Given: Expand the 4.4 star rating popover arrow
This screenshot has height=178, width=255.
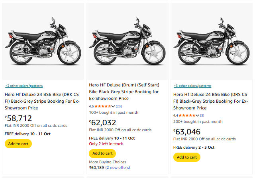Looking at the screenshot, I should click(x=197, y=115).
